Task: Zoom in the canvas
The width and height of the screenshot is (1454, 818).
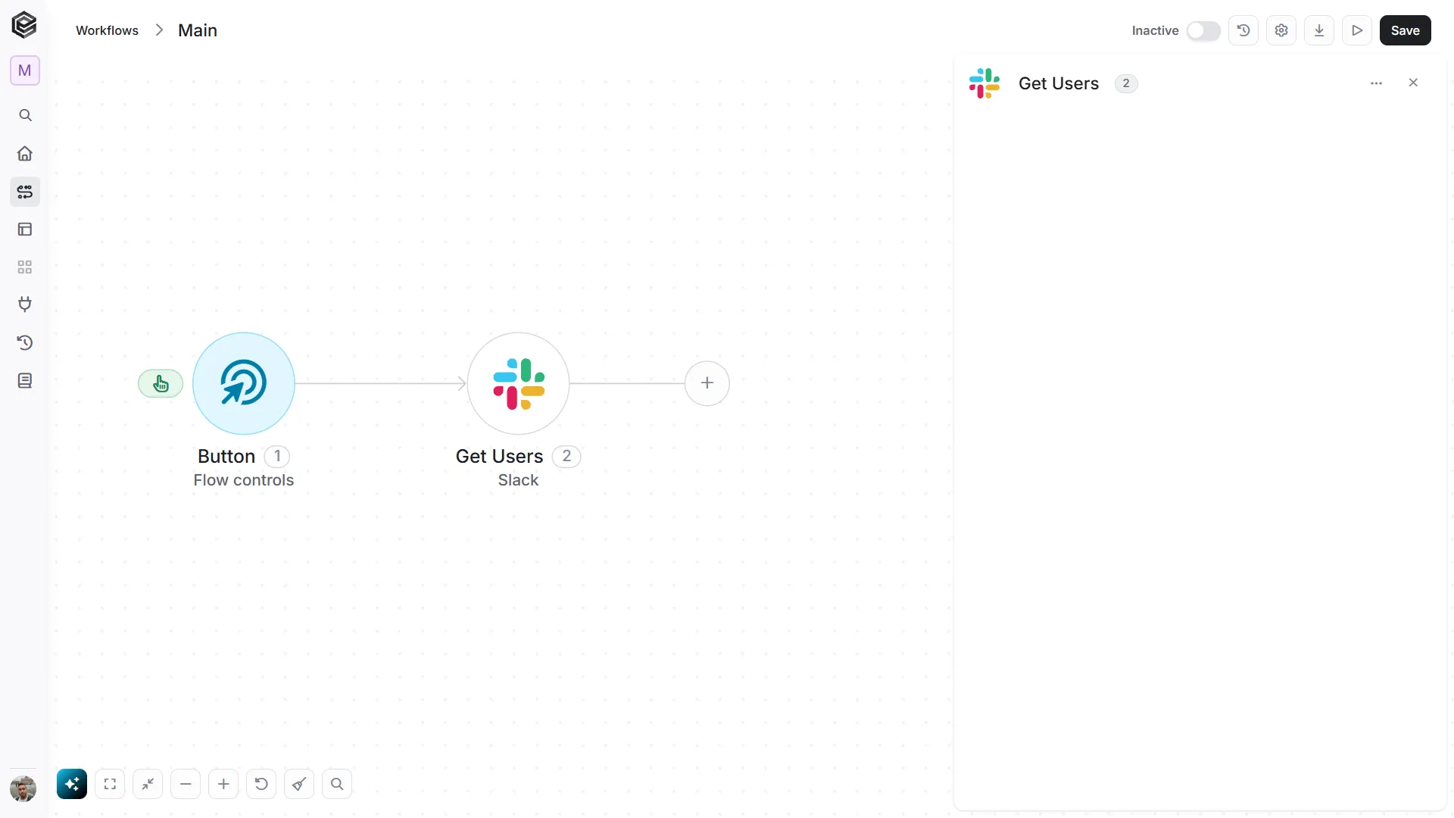Action: (x=223, y=784)
